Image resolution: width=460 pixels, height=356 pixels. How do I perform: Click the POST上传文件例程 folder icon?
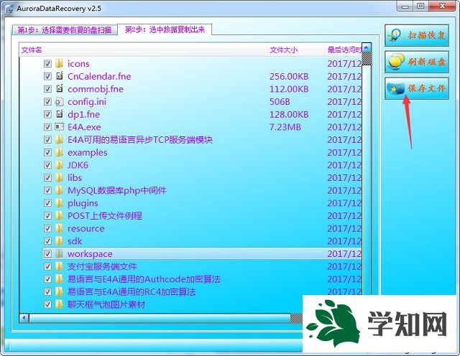tap(59, 215)
